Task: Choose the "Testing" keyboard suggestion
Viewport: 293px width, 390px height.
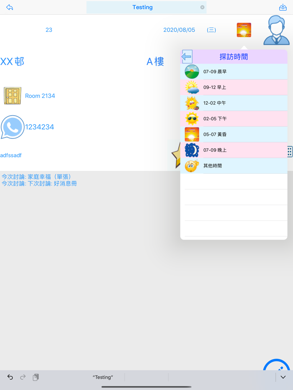Action: click(x=103, y=377)
